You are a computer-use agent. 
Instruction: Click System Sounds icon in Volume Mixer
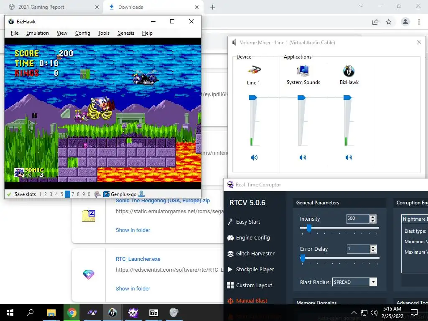click(303, 70)
